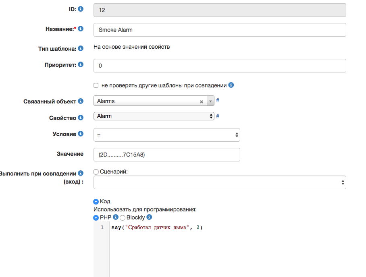Screen dimensions: 366x277
Task: Click the info icon beside Свойство label
Action: click(81, 118)
